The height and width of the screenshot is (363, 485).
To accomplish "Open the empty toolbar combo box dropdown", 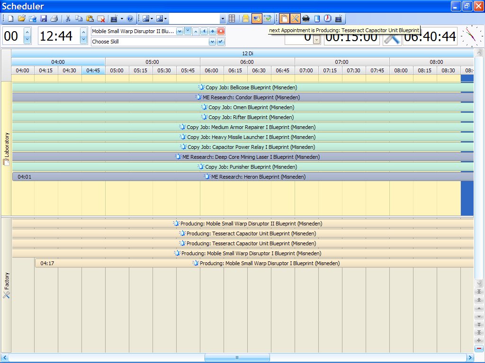I will (x=223, y=19).
